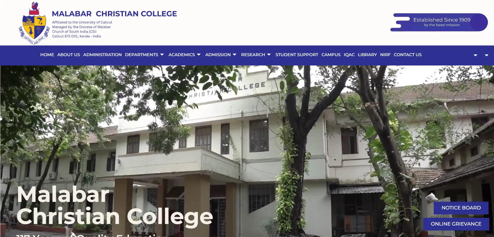Expand the Admission dropdown arrow

[234, 55]
